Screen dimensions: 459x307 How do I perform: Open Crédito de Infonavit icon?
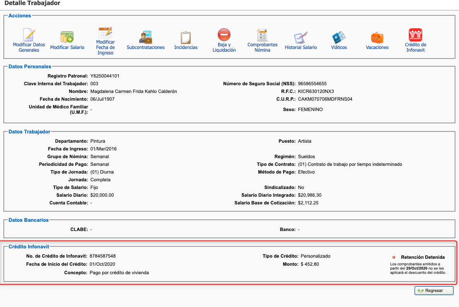point(415,35)
